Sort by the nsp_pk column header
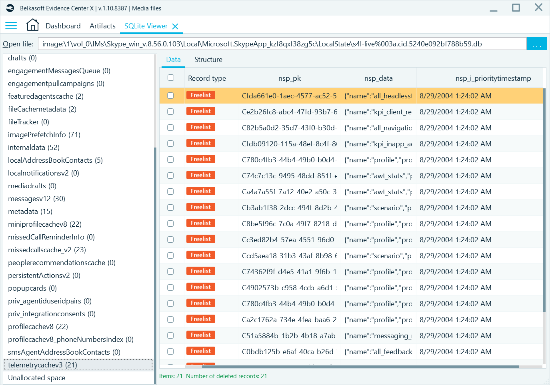 pyautogui.click(x=290, y=78)
